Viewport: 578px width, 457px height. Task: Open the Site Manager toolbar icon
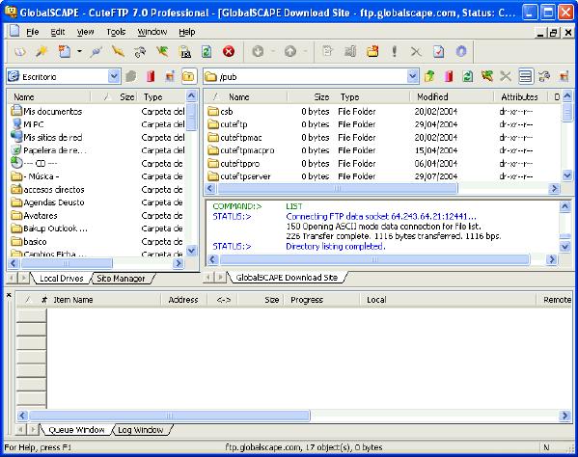(20, 52)
